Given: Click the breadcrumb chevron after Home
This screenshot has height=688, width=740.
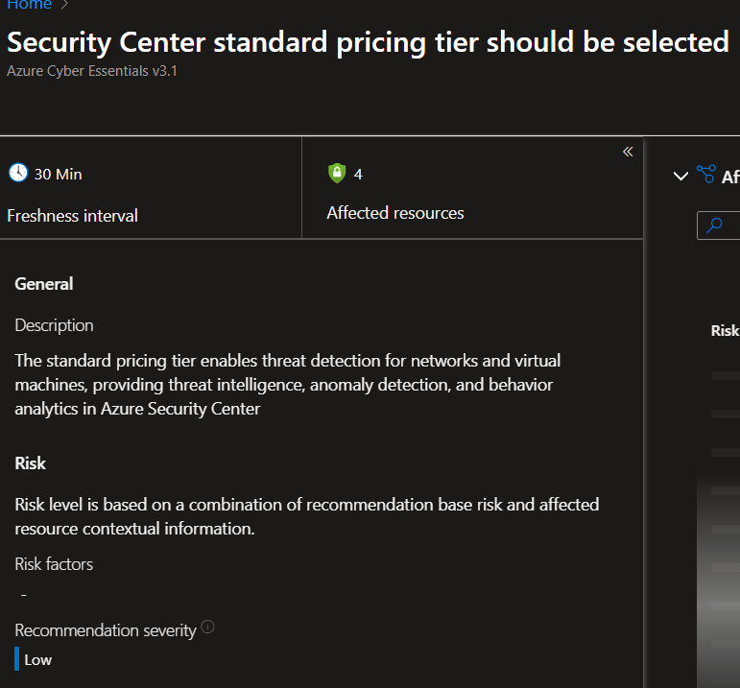Looking at the screenshot, I should coord(64,5).
